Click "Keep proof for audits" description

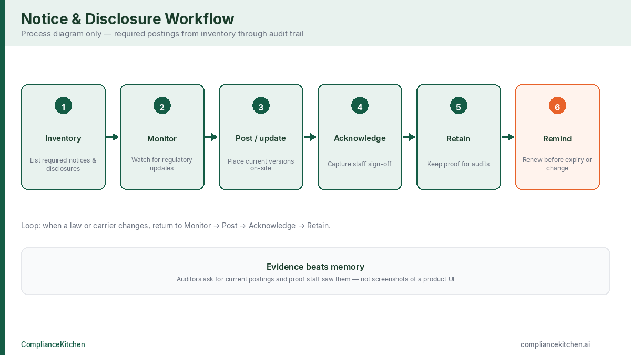pyautogui.click(x=459, y=164)
